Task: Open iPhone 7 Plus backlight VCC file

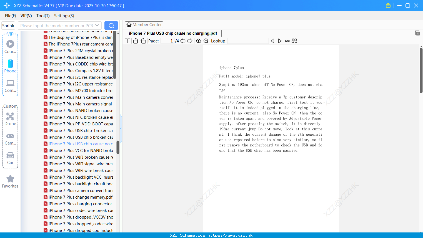Action: 78,177
